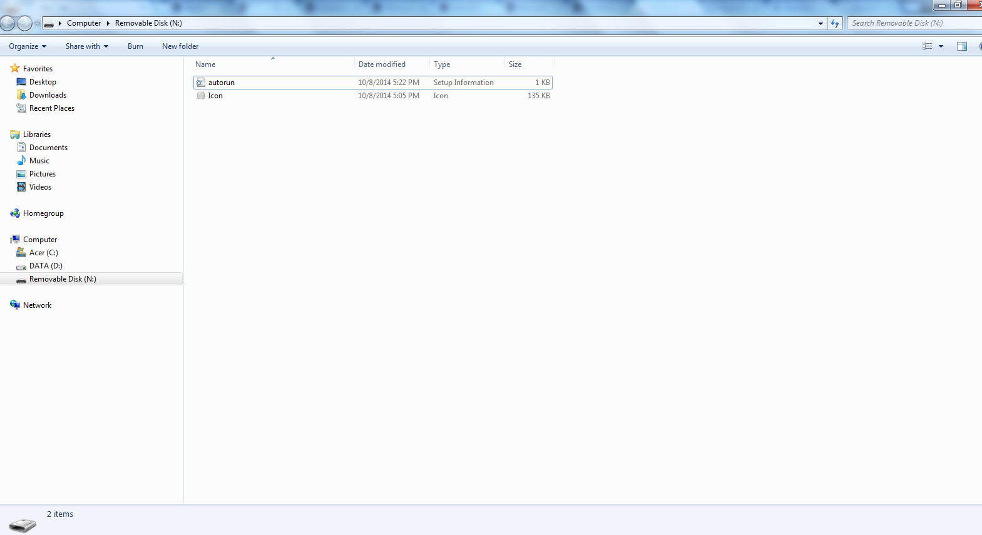Sort files by the Name column
Image resolution: width=982 pixels, height=535 pixels.
pyautogui.click(x=273, y=64)
